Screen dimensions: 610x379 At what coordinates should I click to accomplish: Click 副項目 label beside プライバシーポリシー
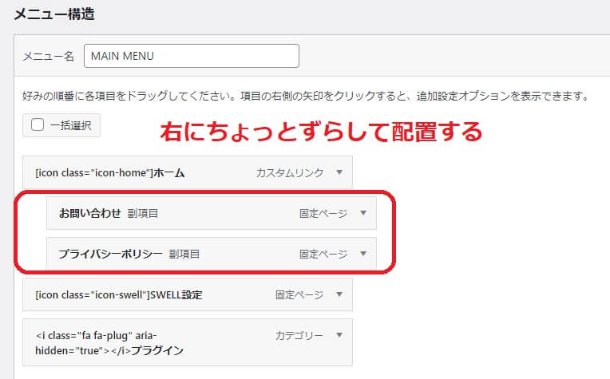tap(184, 255)
